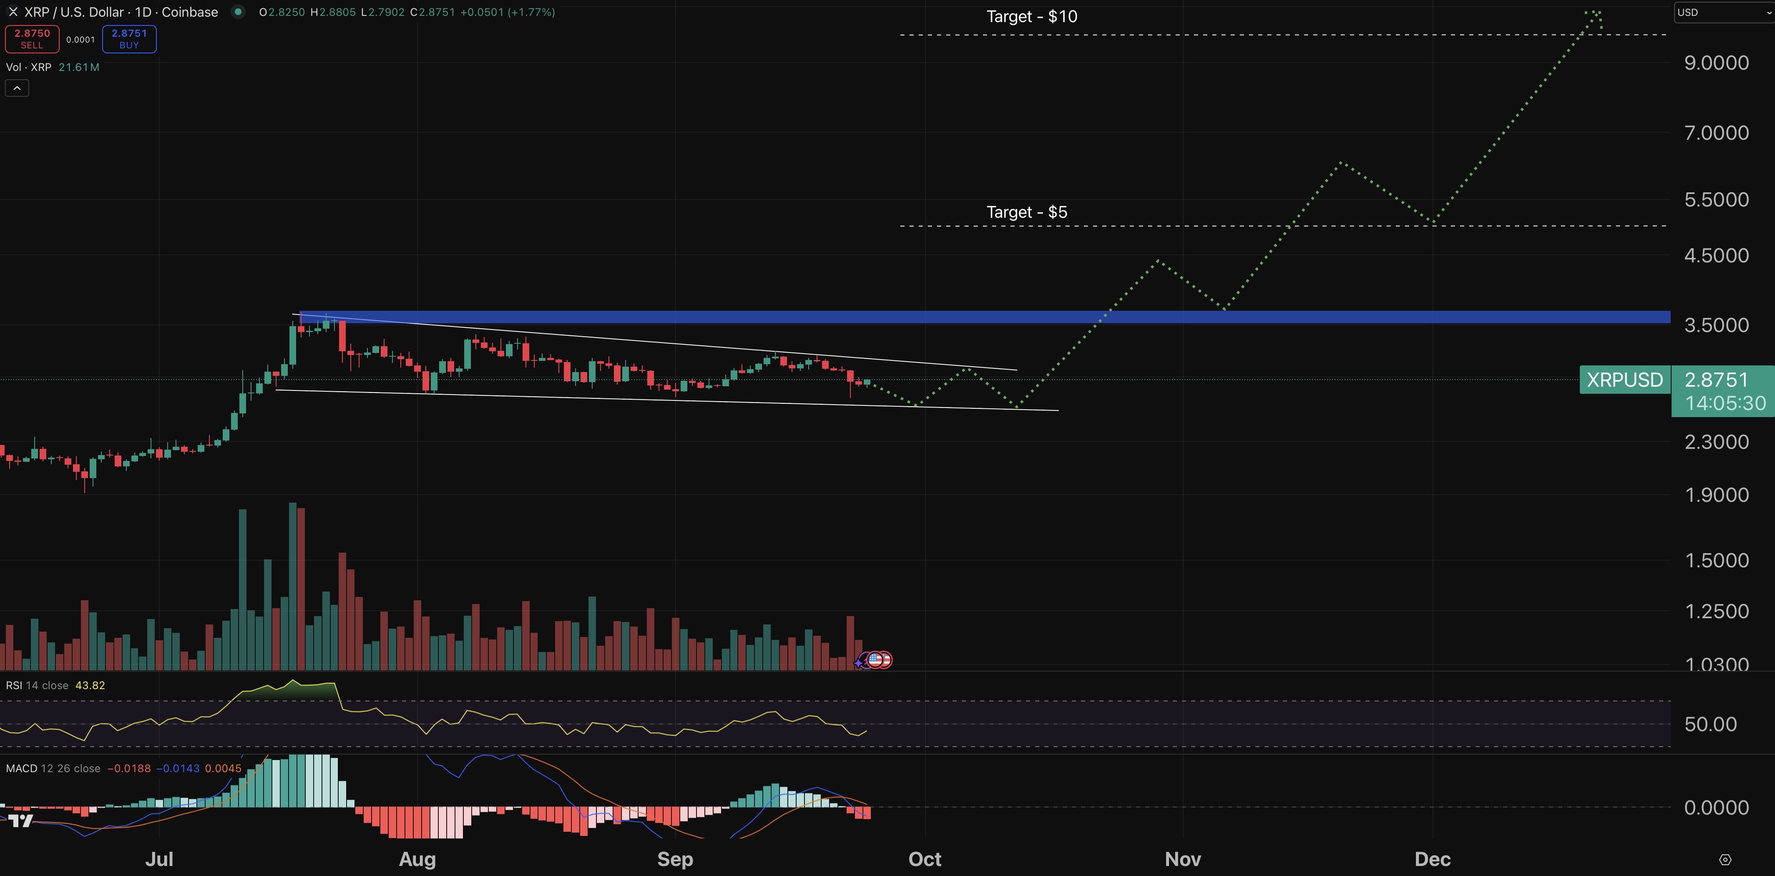Click the 9.0000 price scale label
1775x876 pixels.
(x=1717, y=63)
